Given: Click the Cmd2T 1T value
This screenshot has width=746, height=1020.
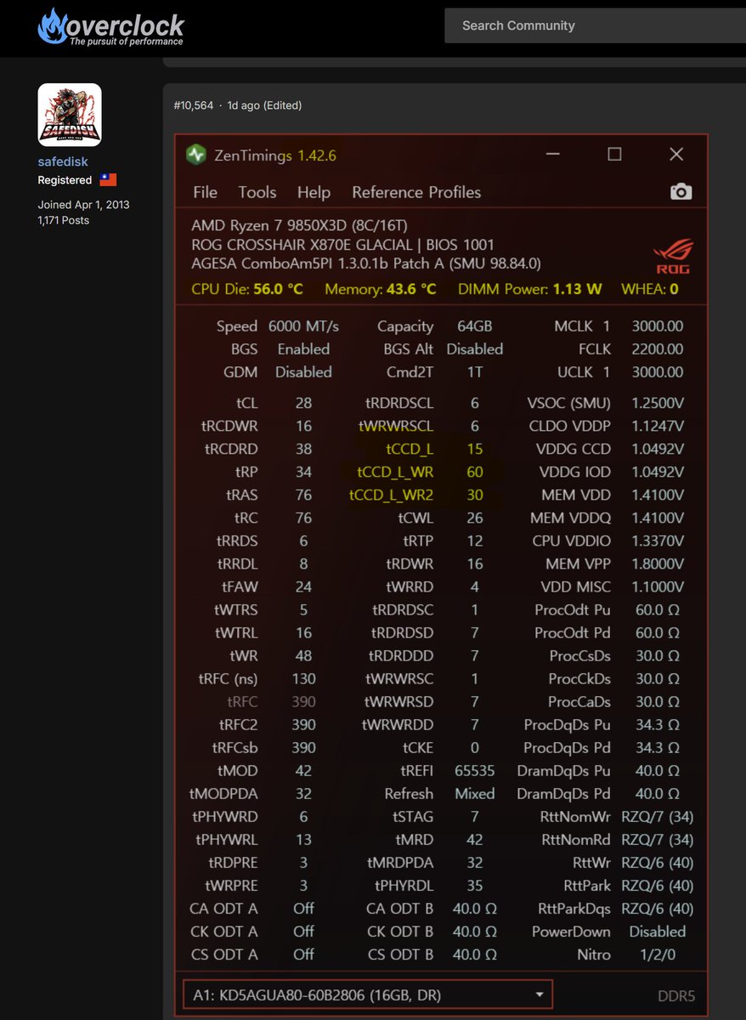Looking at the screenshot, I should [x=474, y=372].
